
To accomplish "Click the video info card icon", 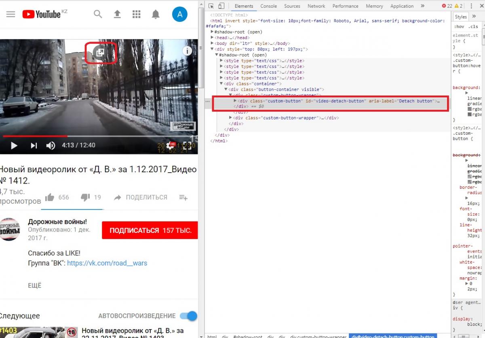I will pyautogui.click(x=187, y=51).
